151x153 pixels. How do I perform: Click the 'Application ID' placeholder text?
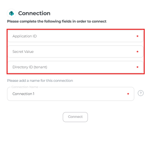(x=25, y=36)
